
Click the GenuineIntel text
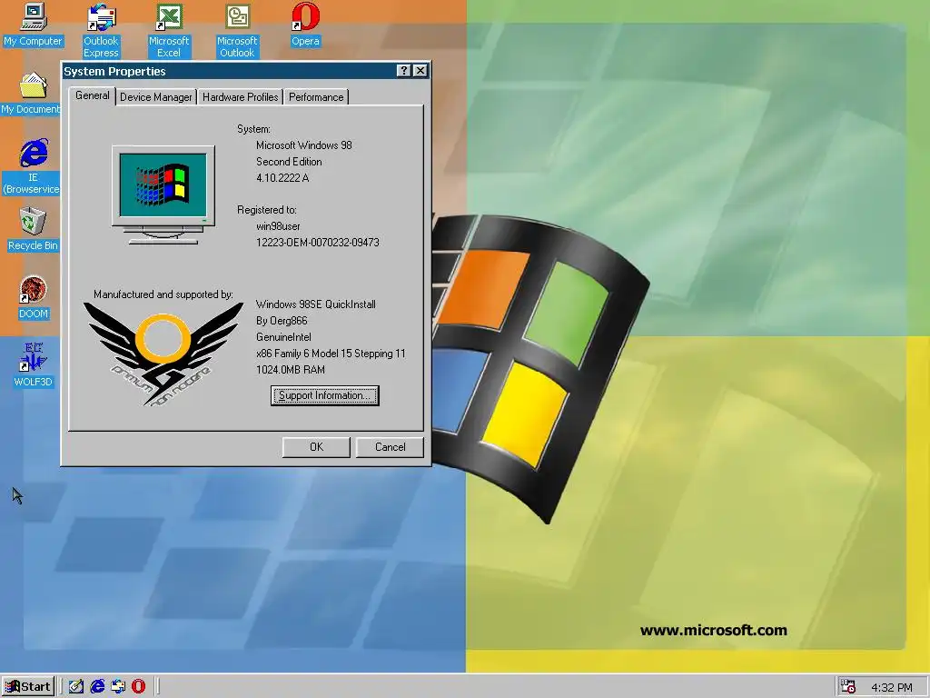(x=283, y=336)
